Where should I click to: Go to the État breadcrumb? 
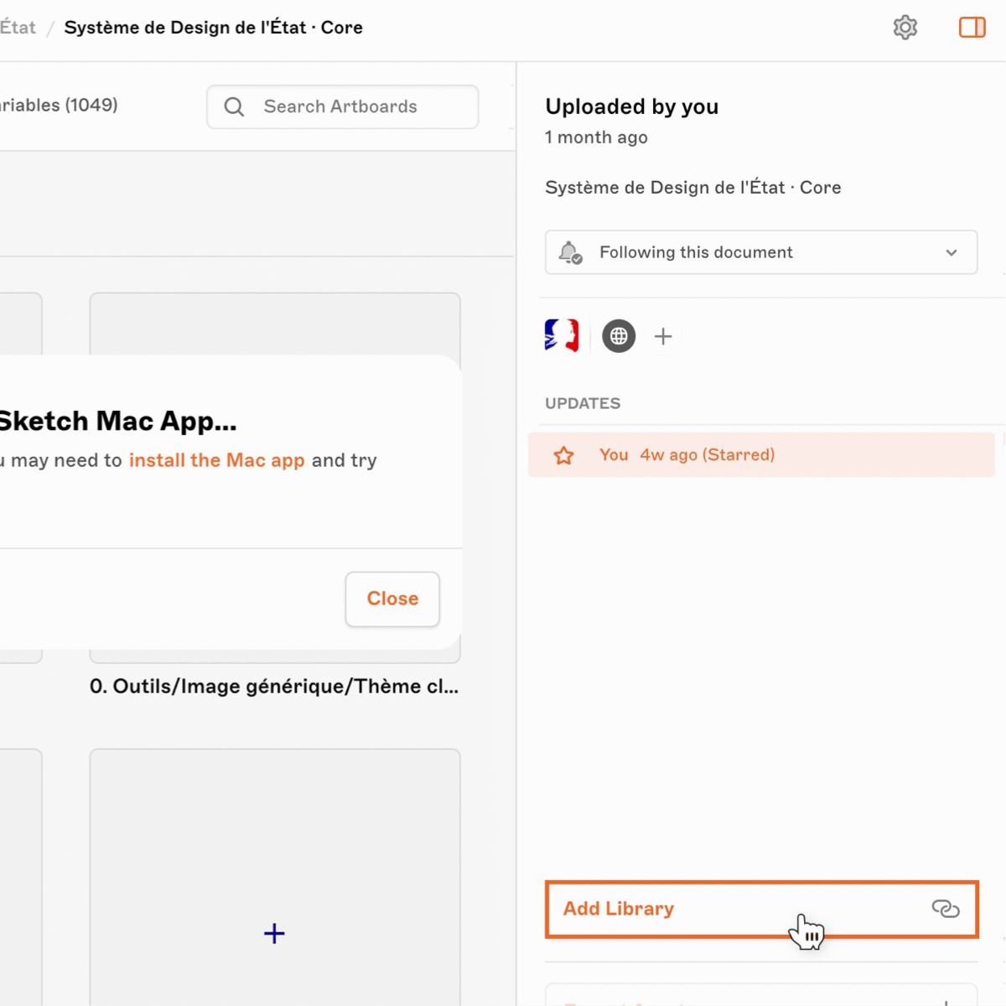tap(18, 28)
